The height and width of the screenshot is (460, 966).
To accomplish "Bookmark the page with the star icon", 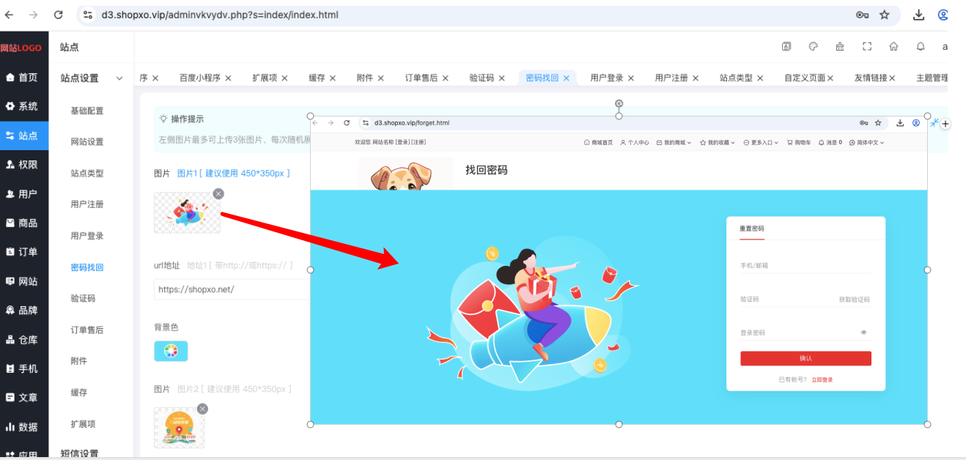I will point(885,15).
